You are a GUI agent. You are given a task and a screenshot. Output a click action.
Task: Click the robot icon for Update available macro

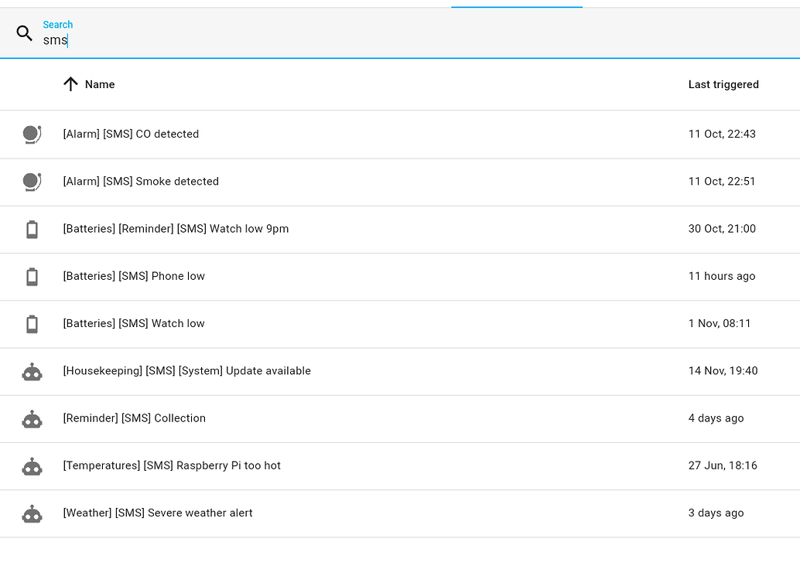32,371
